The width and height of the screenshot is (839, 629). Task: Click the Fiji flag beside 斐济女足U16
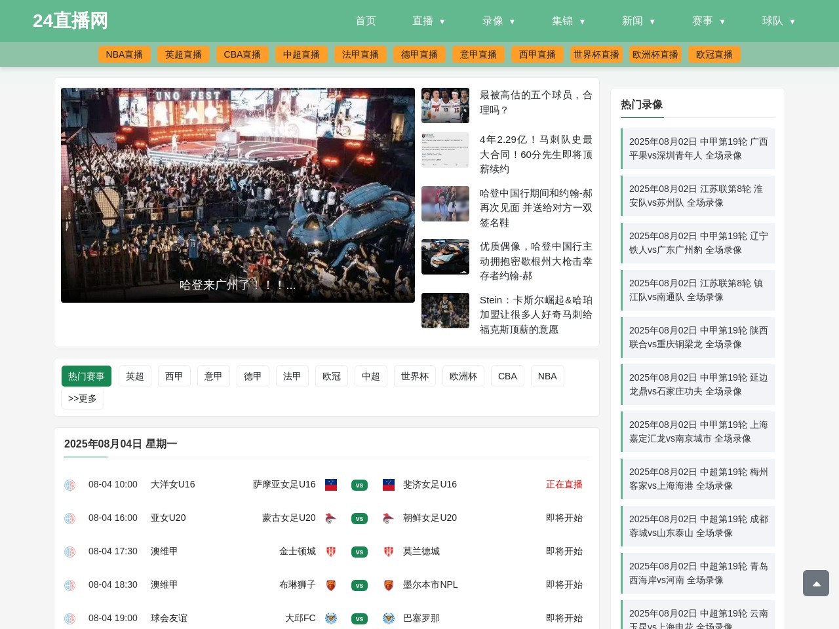coord(388,485)
